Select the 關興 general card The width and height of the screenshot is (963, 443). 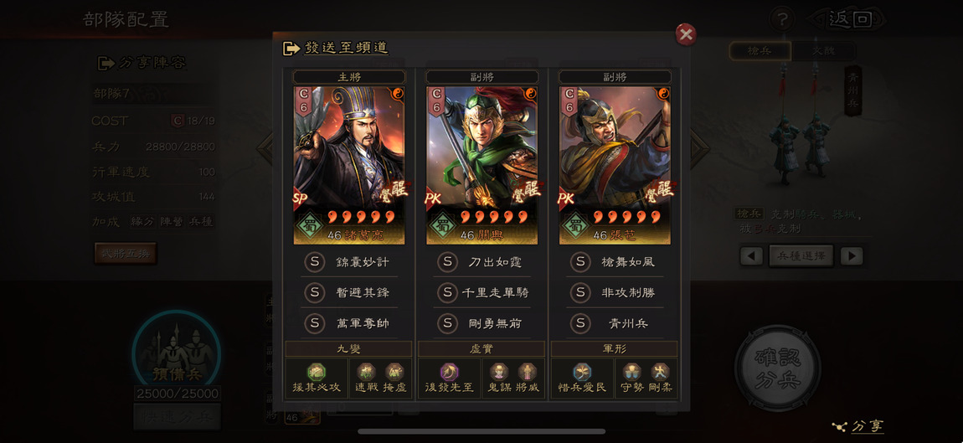482,165
